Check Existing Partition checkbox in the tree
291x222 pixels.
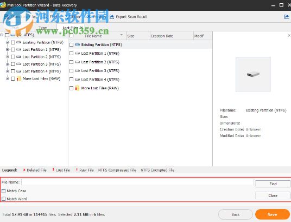click(12, 42)
